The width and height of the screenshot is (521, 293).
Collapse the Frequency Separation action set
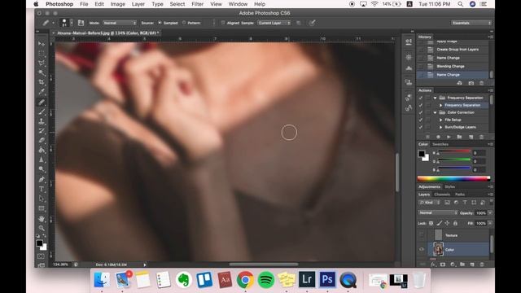click(435, 98)
